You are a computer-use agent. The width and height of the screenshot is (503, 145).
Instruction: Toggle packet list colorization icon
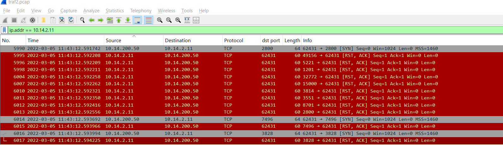coord(148,20)
